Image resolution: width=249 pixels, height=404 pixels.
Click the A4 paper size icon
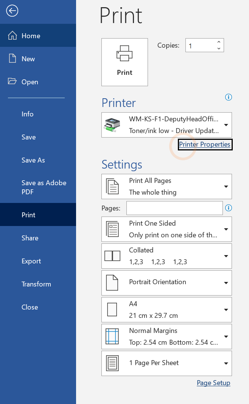pos(112,309)
